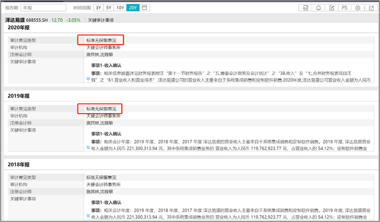Click the 时间范围 label
This screenshot has height=222, width=380.
[82, 8]
